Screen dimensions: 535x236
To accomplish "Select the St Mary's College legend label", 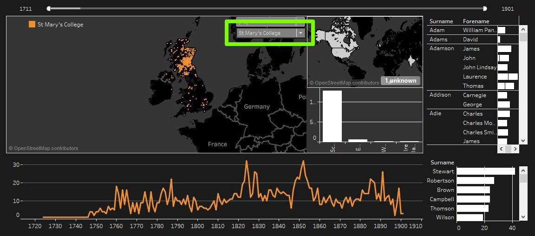I will tap(60, 24).
